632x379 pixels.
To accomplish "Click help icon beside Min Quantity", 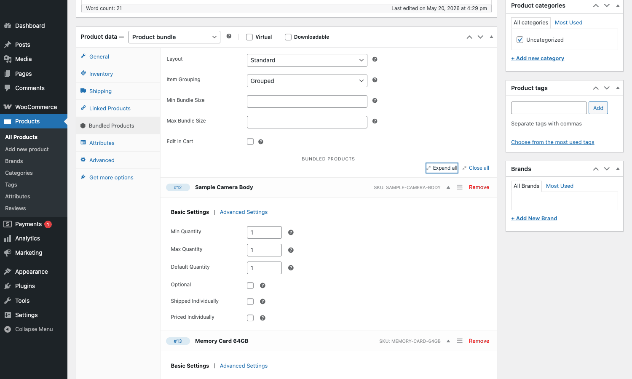I will pyautogui.click(x=291, y=232).
